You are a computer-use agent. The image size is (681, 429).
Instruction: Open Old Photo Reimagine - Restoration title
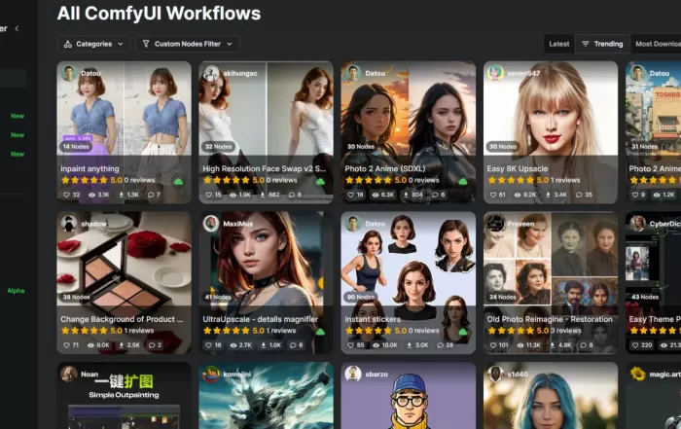coord(550,319)
